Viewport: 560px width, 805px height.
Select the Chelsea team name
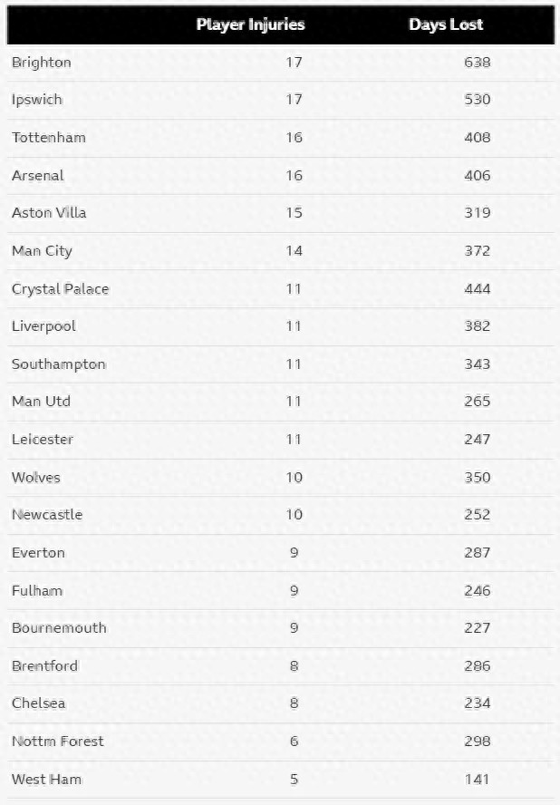point(39,703)
